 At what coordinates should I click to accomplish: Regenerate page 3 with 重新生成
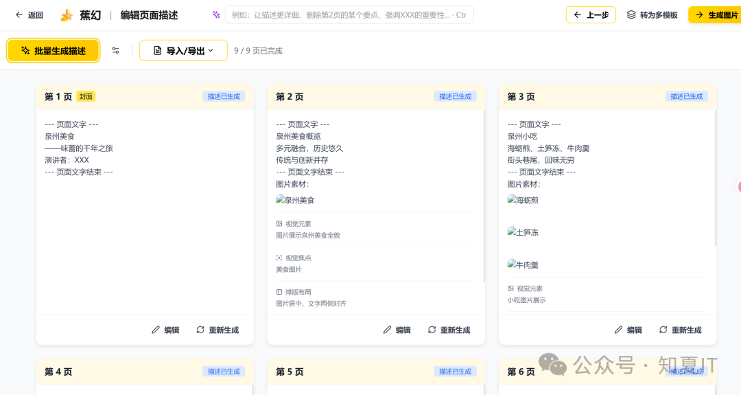click(681, 330)
